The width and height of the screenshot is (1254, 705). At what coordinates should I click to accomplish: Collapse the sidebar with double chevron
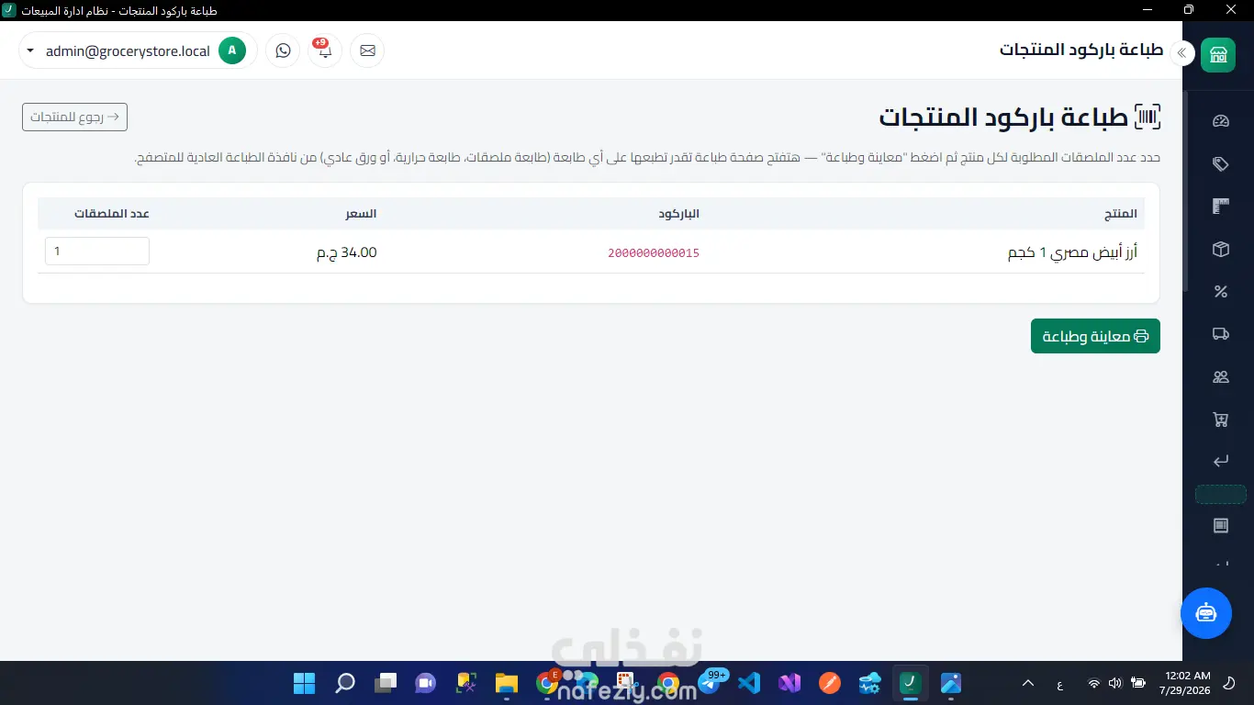pyautogui.click(x=1181, y=53)
